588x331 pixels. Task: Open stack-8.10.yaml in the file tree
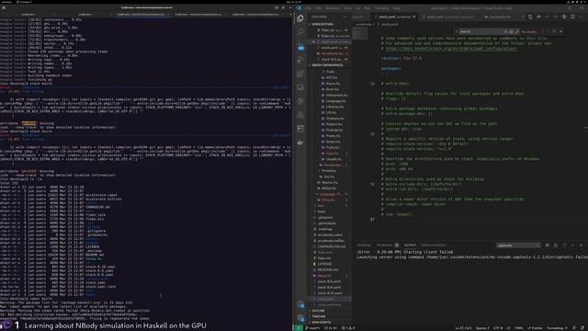pyautogui.click(x=329, y=293)
